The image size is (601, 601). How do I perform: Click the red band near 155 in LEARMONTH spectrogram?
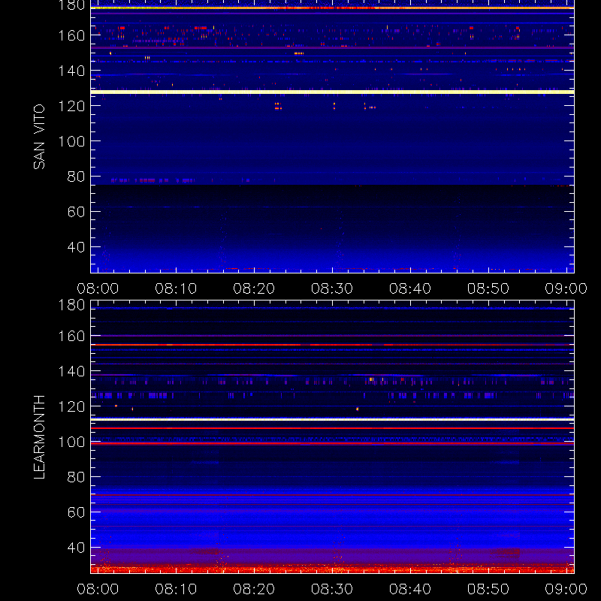click(332, 345)
